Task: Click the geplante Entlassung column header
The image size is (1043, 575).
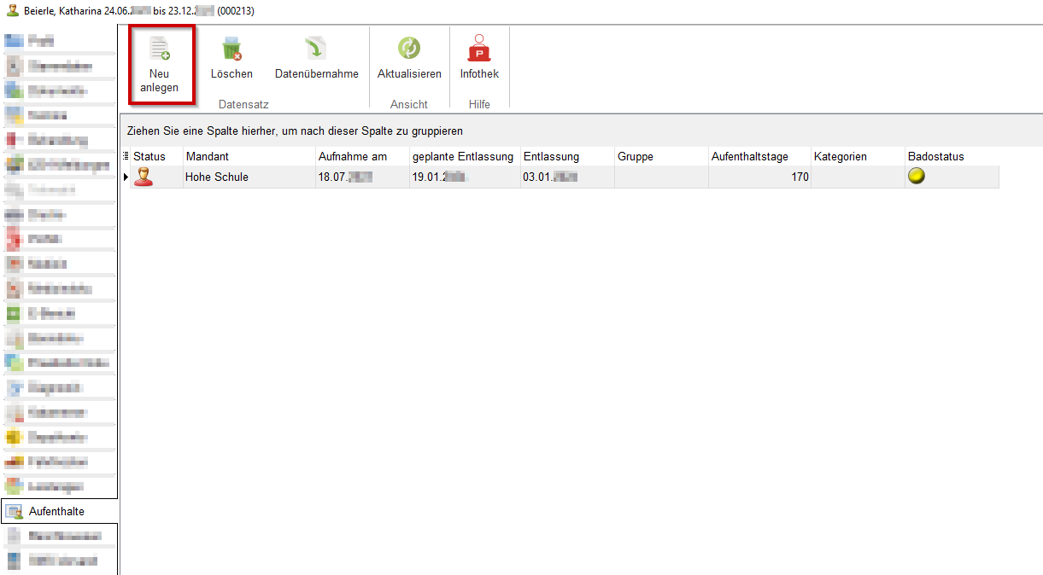Action: point(463,157)
